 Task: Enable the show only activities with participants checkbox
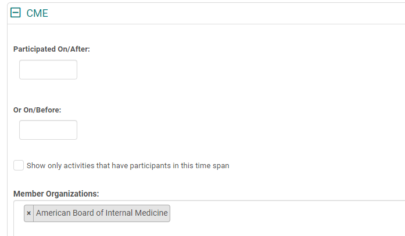(19, 165)
